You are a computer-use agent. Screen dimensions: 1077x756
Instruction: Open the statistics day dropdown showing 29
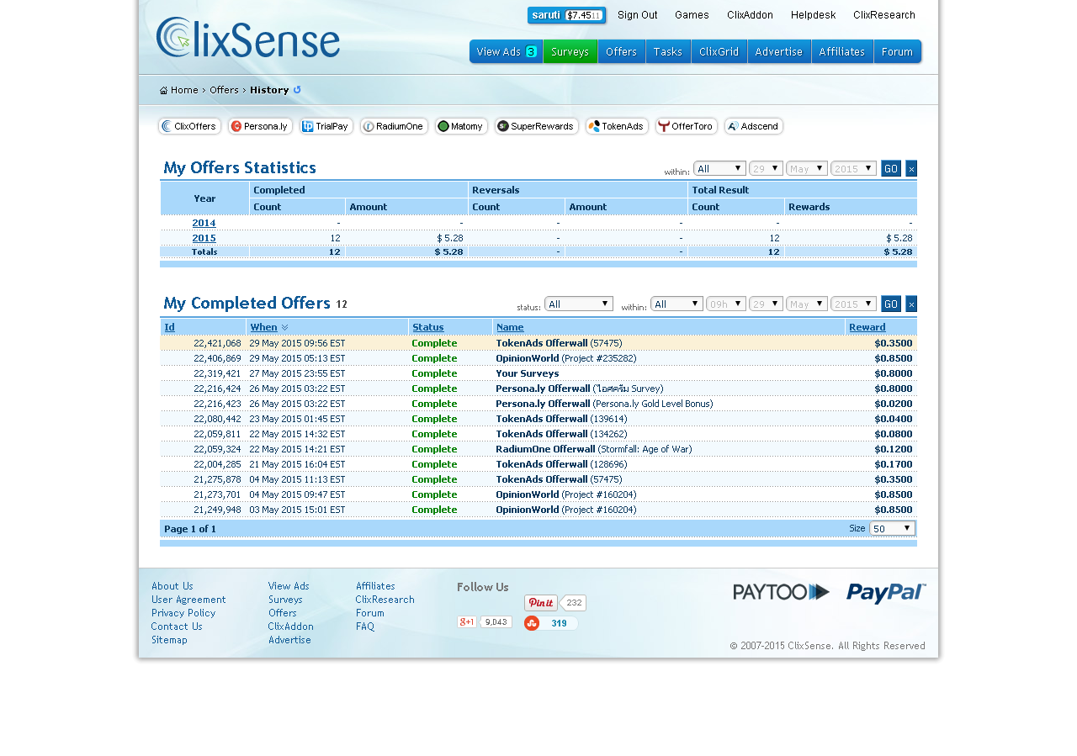(766, 168)
